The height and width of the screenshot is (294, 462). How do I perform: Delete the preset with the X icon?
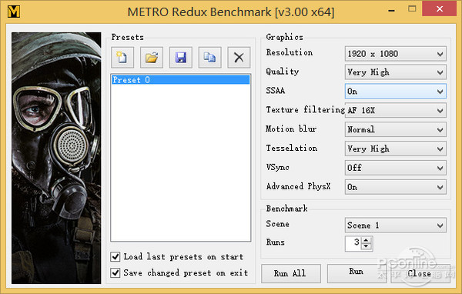[239, 58]
